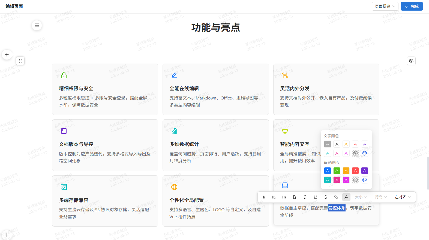This screenshot has width=429, height=240.
Task: Click the 文档版本与导控 card title
Action: tap(76, 144)
